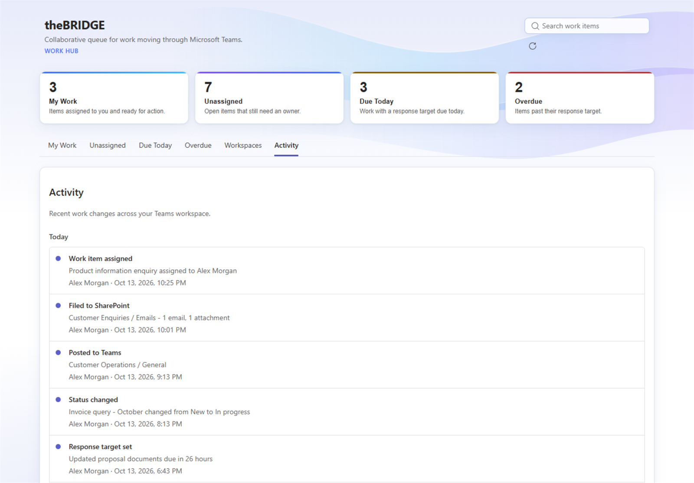This screenshot has height=483, width=694.
Task: Click 'Invoice query - October changed' description
Action: tap(159, 412)
